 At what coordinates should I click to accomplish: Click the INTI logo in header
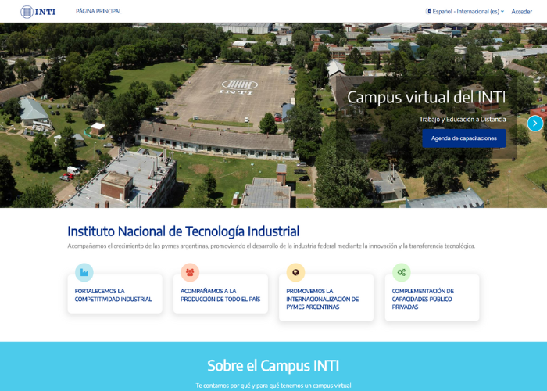point(38,12)
